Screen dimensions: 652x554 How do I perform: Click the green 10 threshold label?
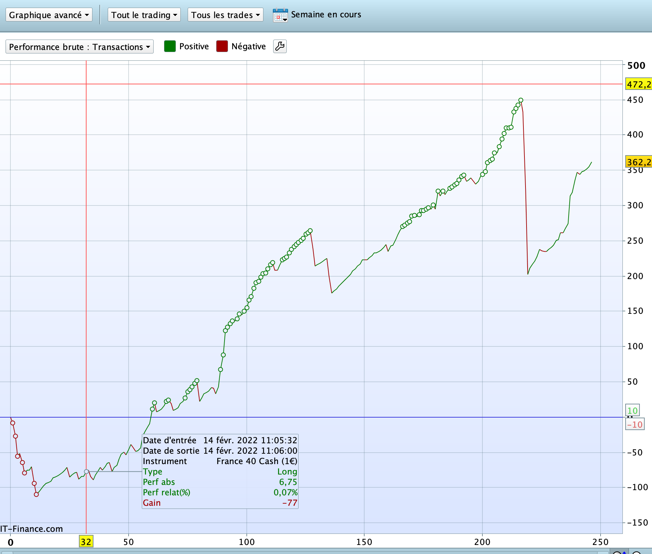point(632,411)
